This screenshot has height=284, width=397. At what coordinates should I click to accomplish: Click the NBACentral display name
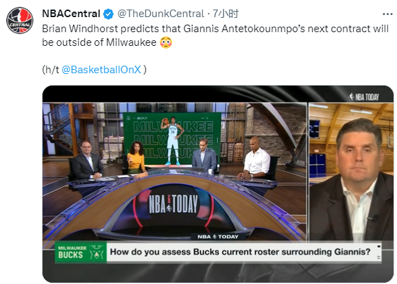[x=71, y=14]
